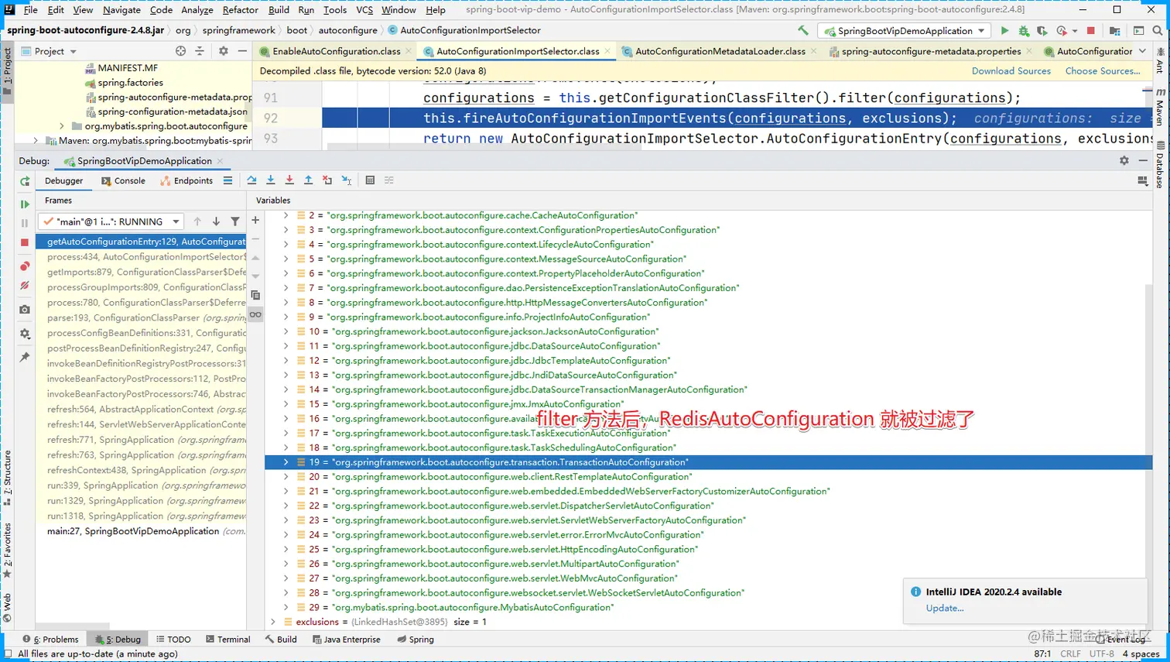Expand Maven: org.mybatis.spring.boot library node

(36, 141)
